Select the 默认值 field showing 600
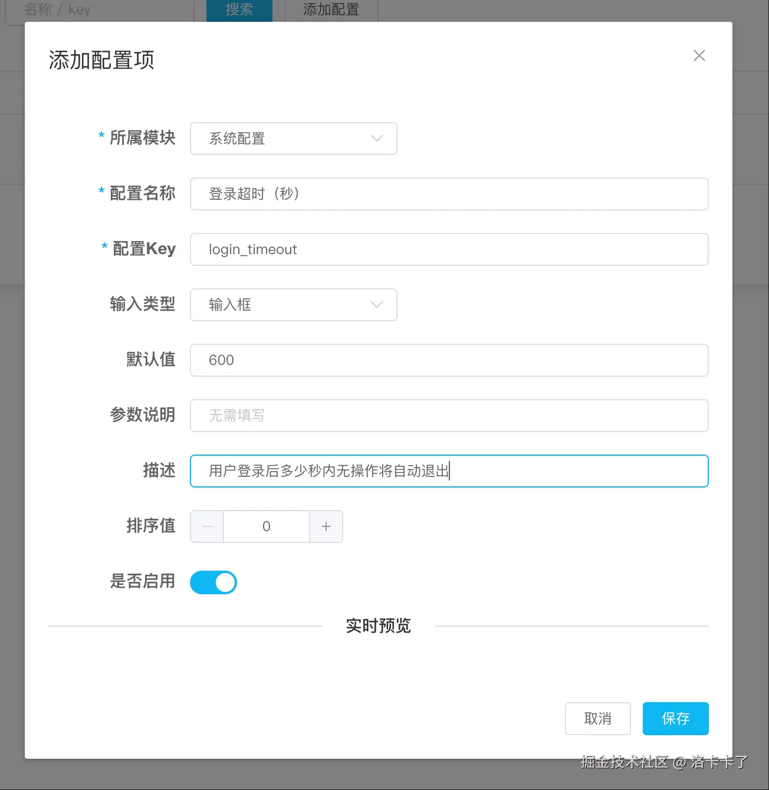The width and height of the screenshot is (769, 790). coord(449,360)
